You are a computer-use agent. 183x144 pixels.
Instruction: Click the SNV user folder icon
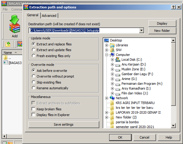coord(112,50)
